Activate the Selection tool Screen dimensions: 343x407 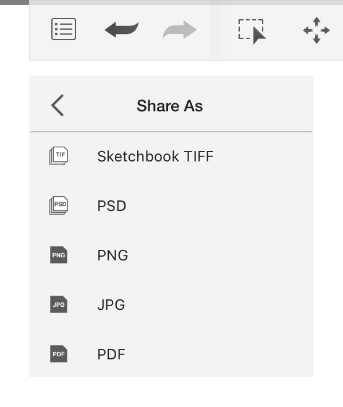(x=252, y=31)
